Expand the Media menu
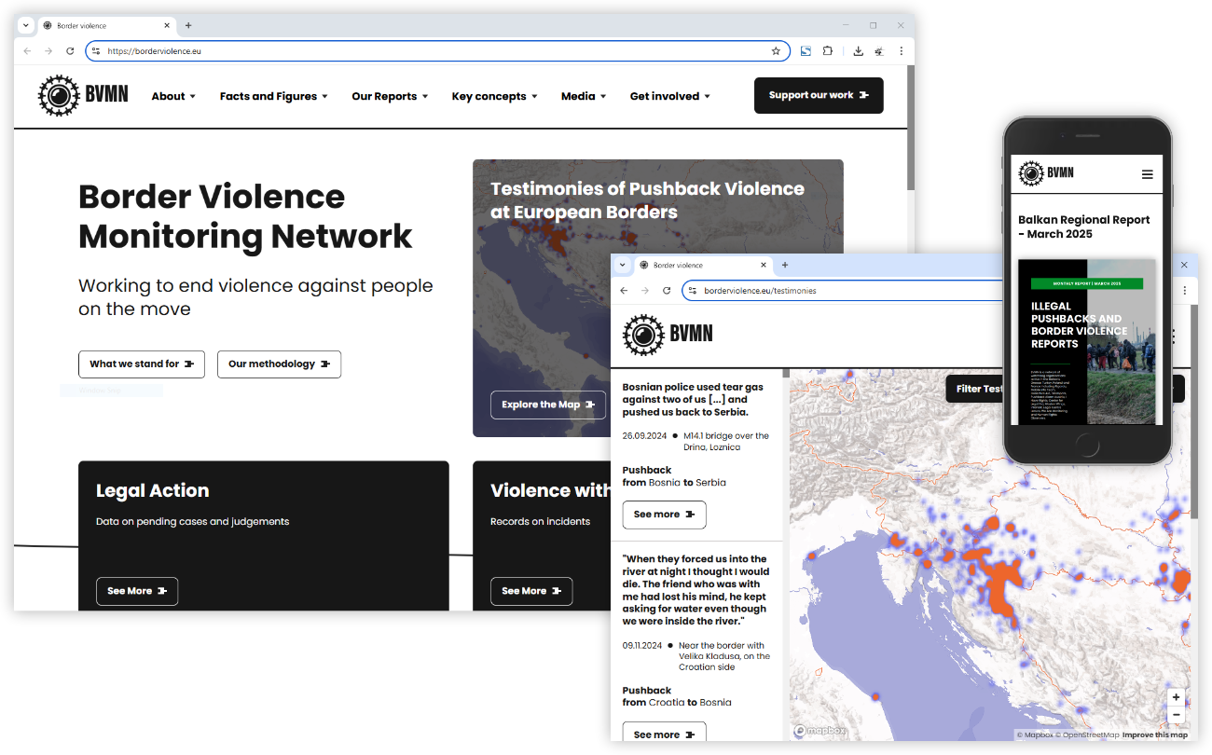The width and height of the screenshot is (1212, 755). (x=584, y=96)
